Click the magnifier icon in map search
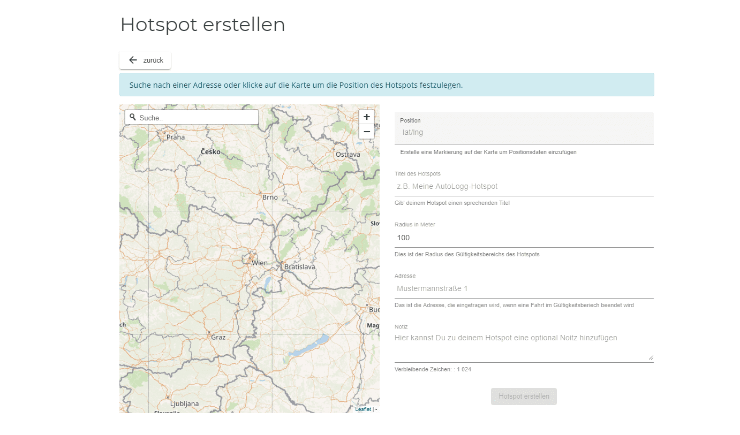Viewport: 740px width, 435px height. pos(133,117)
